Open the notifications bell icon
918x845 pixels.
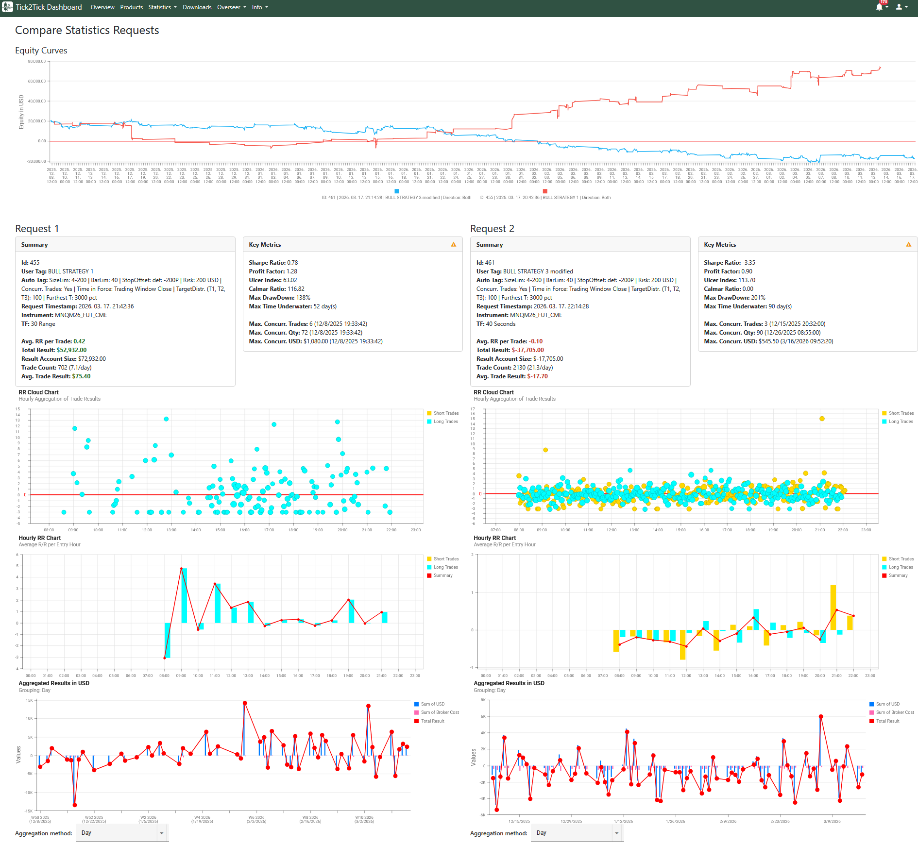coord(879,7)
